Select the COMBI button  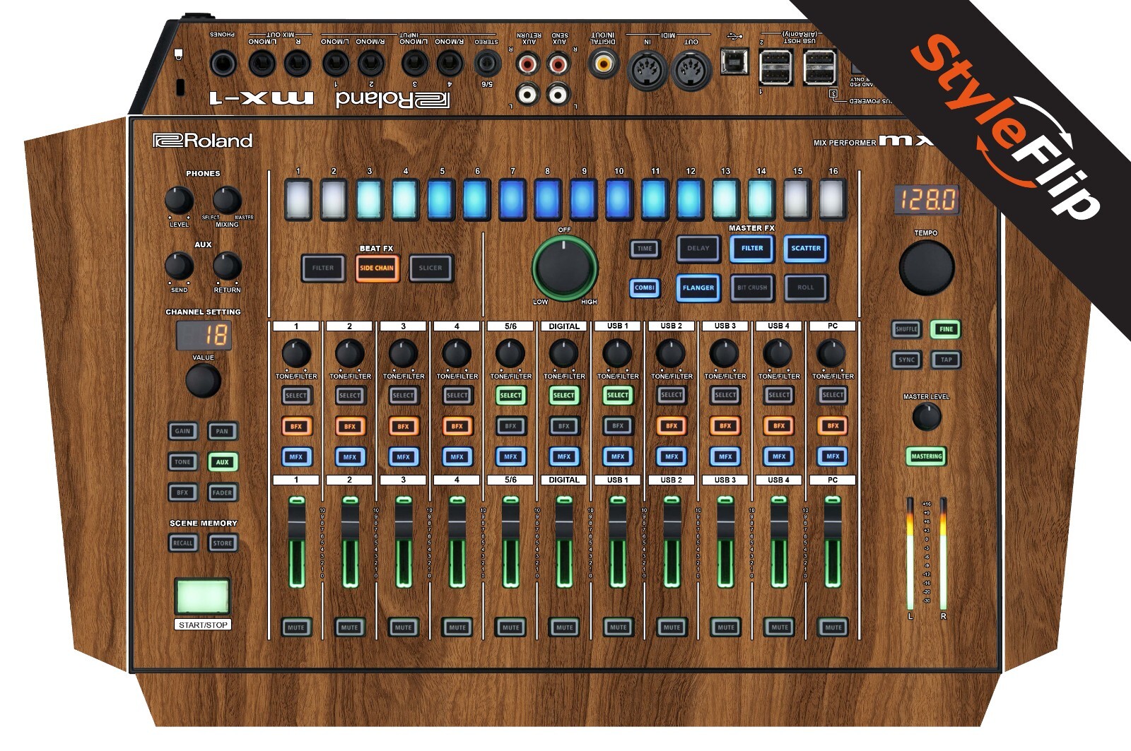point(645,288)
